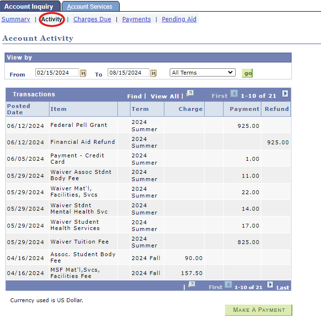Screen dimensions: 321x323
Task: Click the 14.00 payment amount
Action: tap(250, 209)
